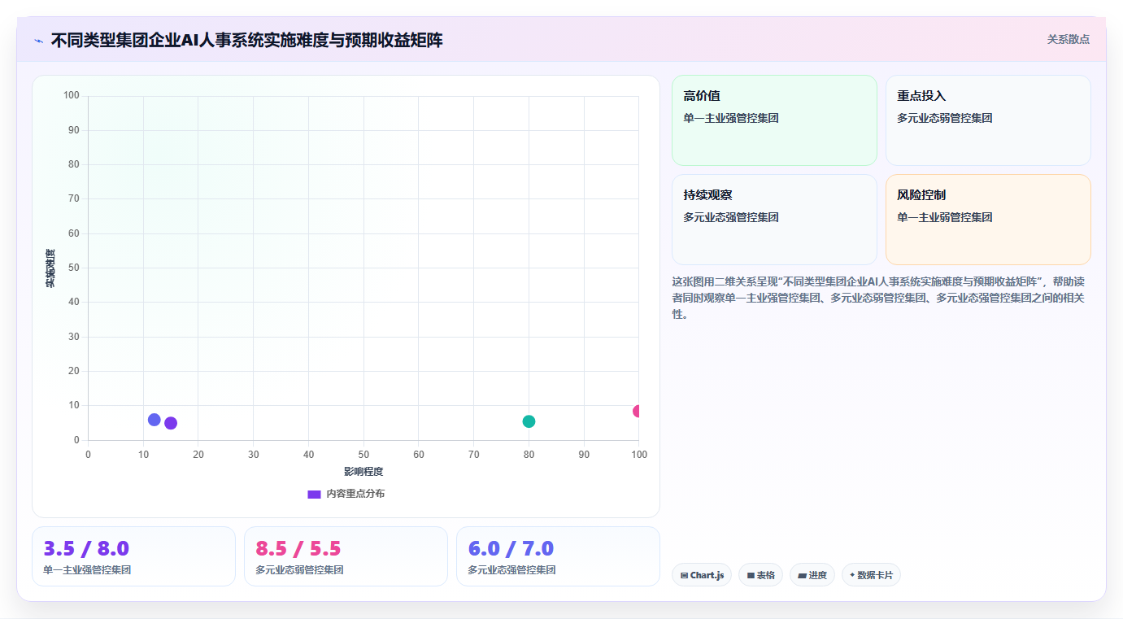
Task: Click the 进度 chip icon
Action: [802, 575]
